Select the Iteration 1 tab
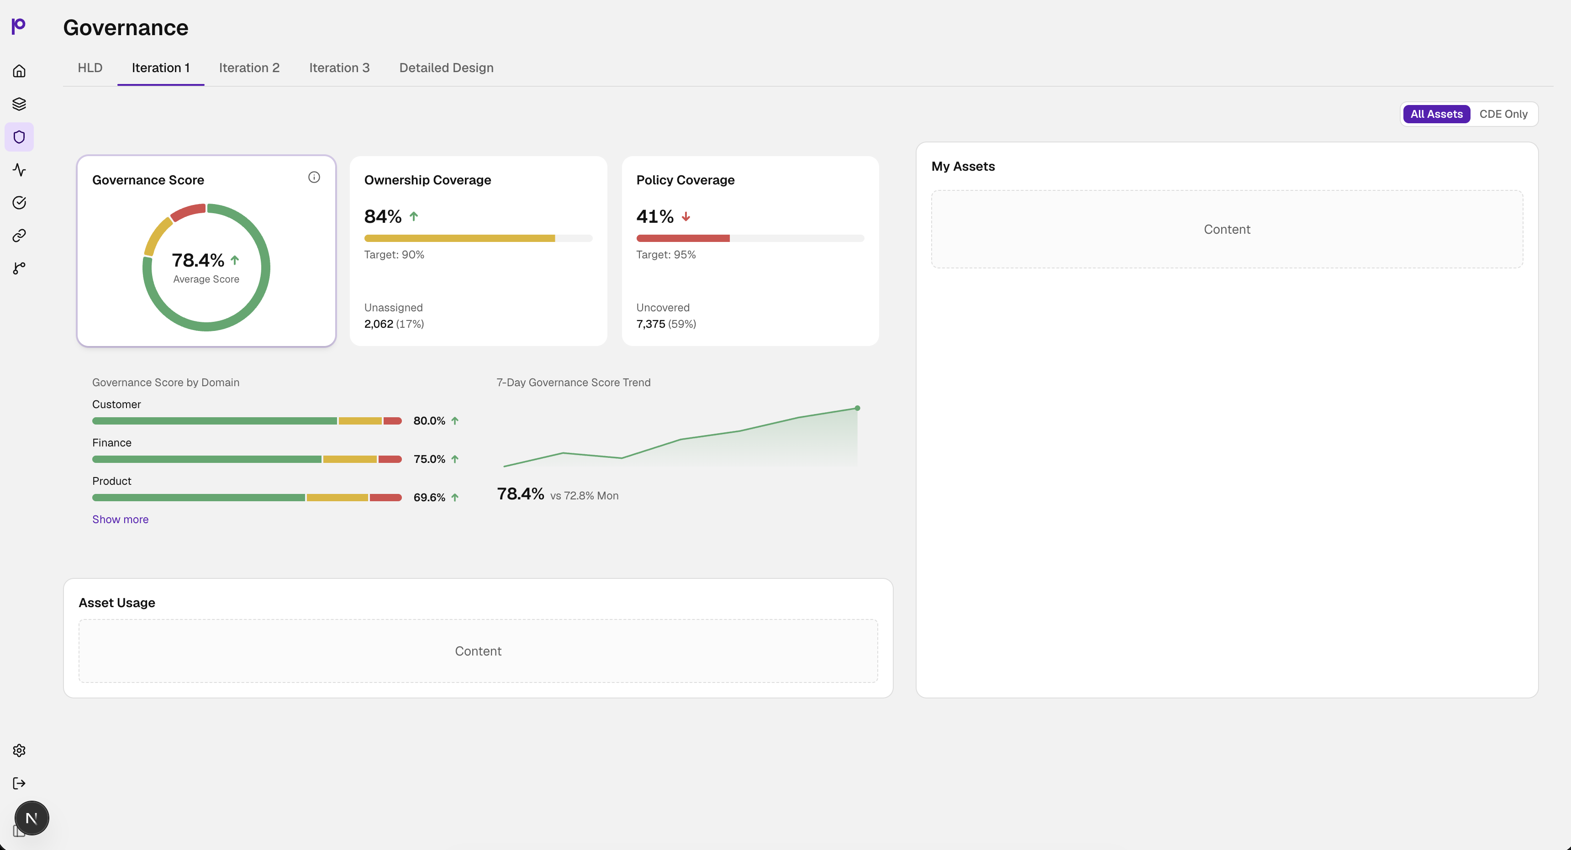1571x850 pixels. (161, 68)
